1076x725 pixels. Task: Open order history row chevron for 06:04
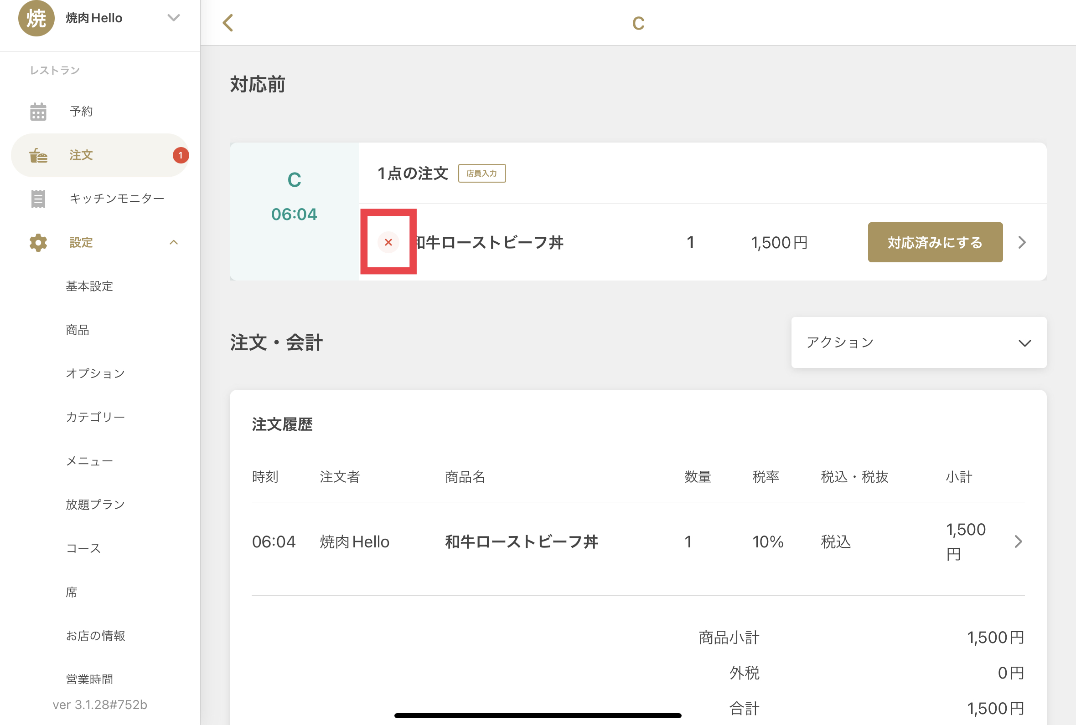(1018, 541)
